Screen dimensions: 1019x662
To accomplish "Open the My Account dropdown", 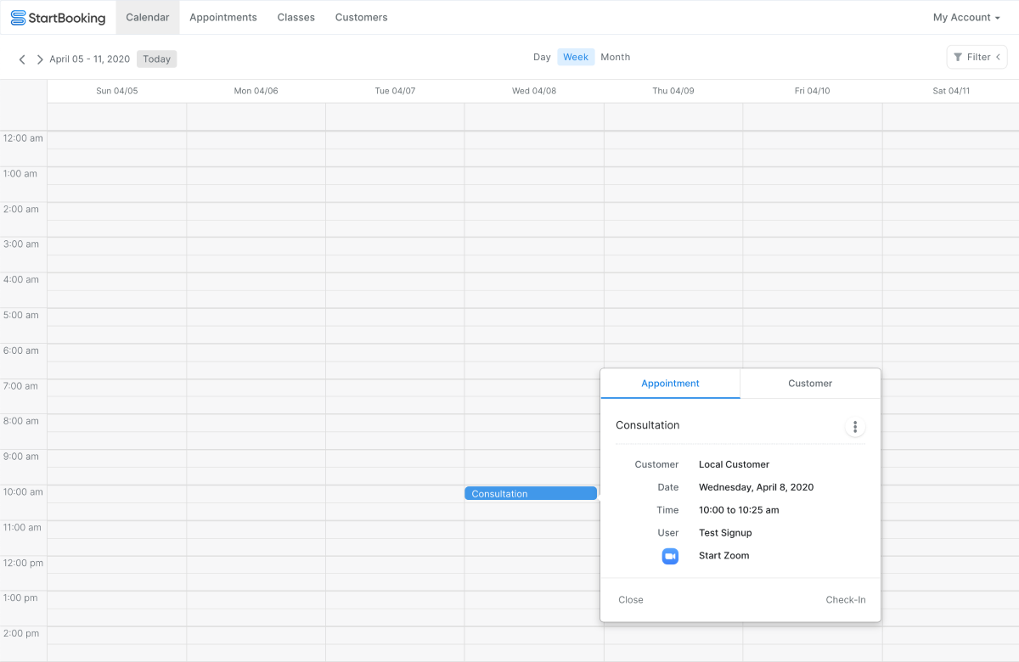I will point(966,17).
